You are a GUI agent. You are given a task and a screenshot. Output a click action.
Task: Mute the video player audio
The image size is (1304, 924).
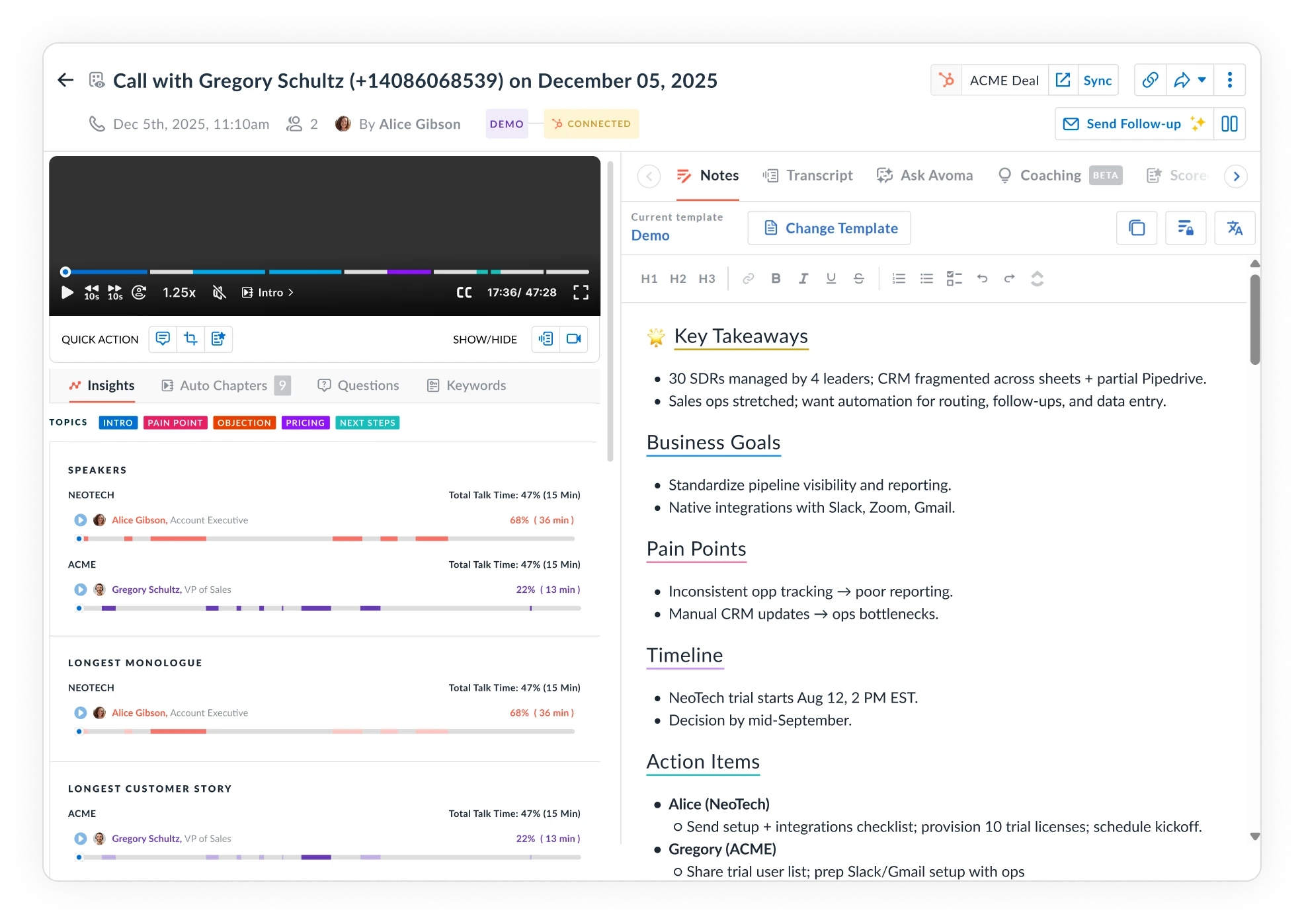click(219, 292)
